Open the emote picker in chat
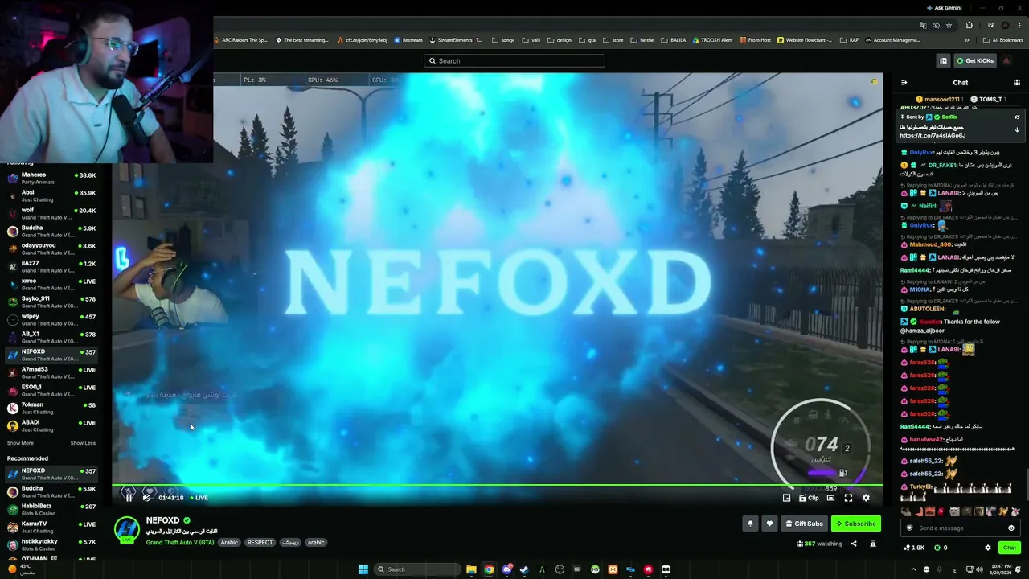The image size is (1029, 579). [x=1011, y=528]
